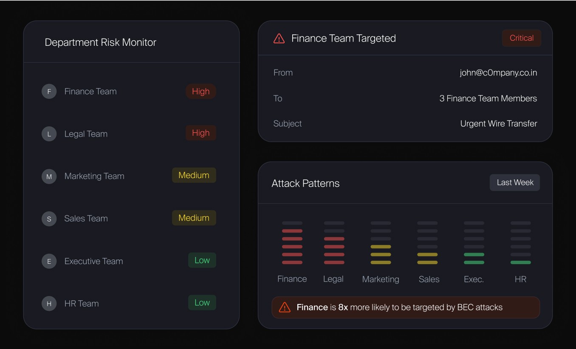Click the warning triangle beside Finance Team Targeted

tap(279, 39)
